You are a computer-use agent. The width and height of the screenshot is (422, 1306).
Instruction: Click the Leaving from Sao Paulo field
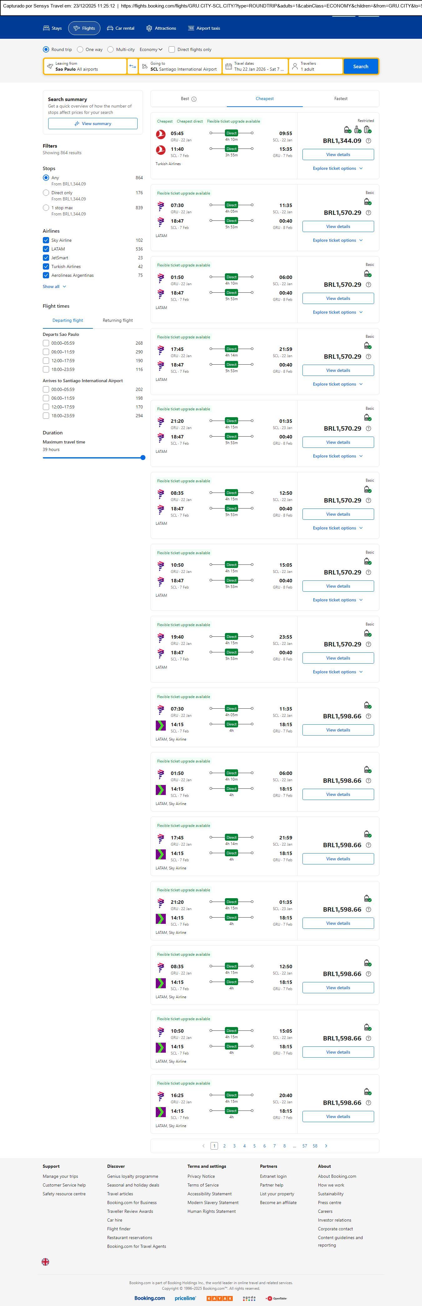click(85, 66)
